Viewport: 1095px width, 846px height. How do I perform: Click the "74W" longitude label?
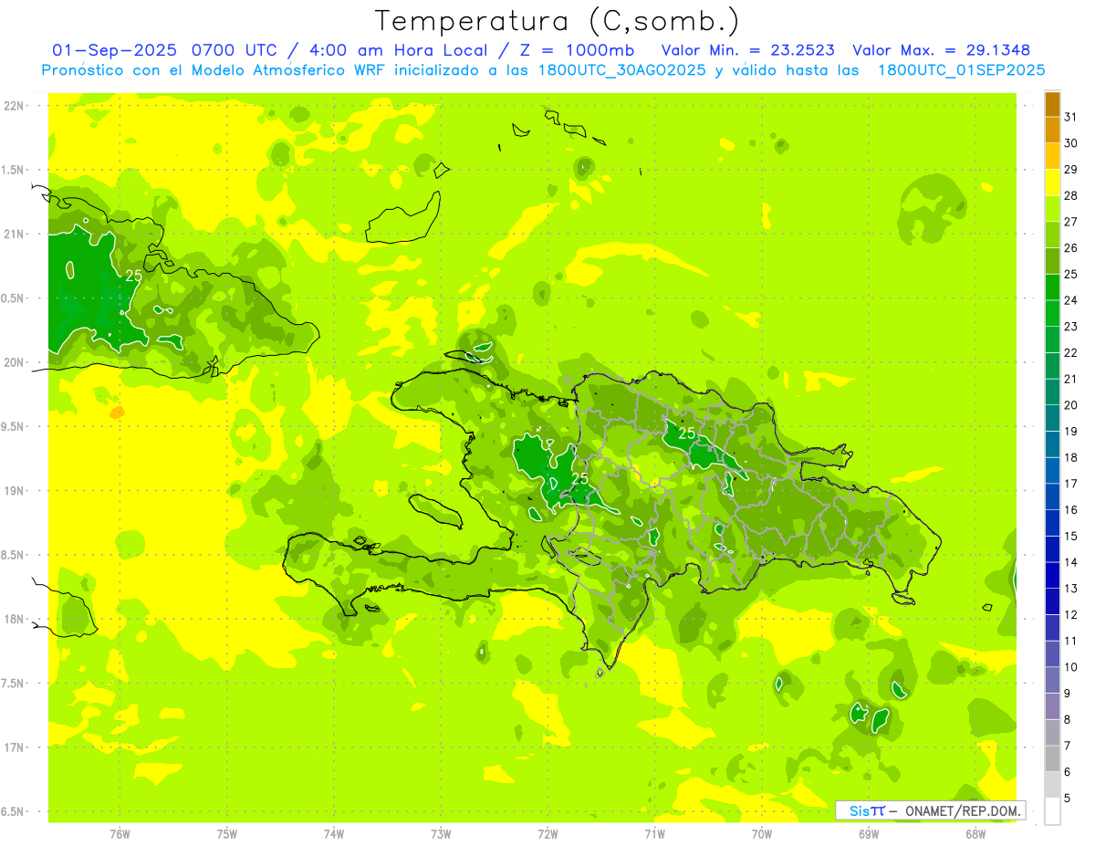(x=333, y=834)
